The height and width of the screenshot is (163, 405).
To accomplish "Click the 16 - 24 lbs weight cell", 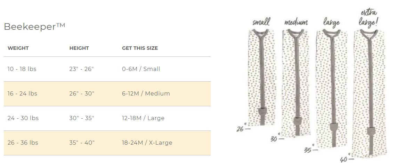I will tap(22, 93).
